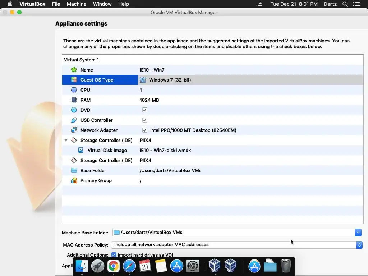This screenshot has height=276, width=368.
Task: Click the DVD disc icon
Action: point(74,110)
